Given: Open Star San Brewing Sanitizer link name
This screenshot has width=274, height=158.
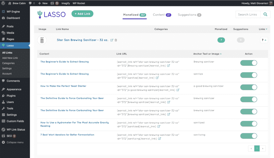Looking at the screenshot, I should 83,40.
